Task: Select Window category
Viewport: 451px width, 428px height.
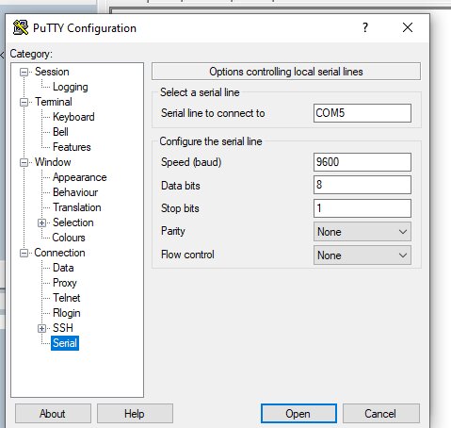Action: (x=53, y=162)
